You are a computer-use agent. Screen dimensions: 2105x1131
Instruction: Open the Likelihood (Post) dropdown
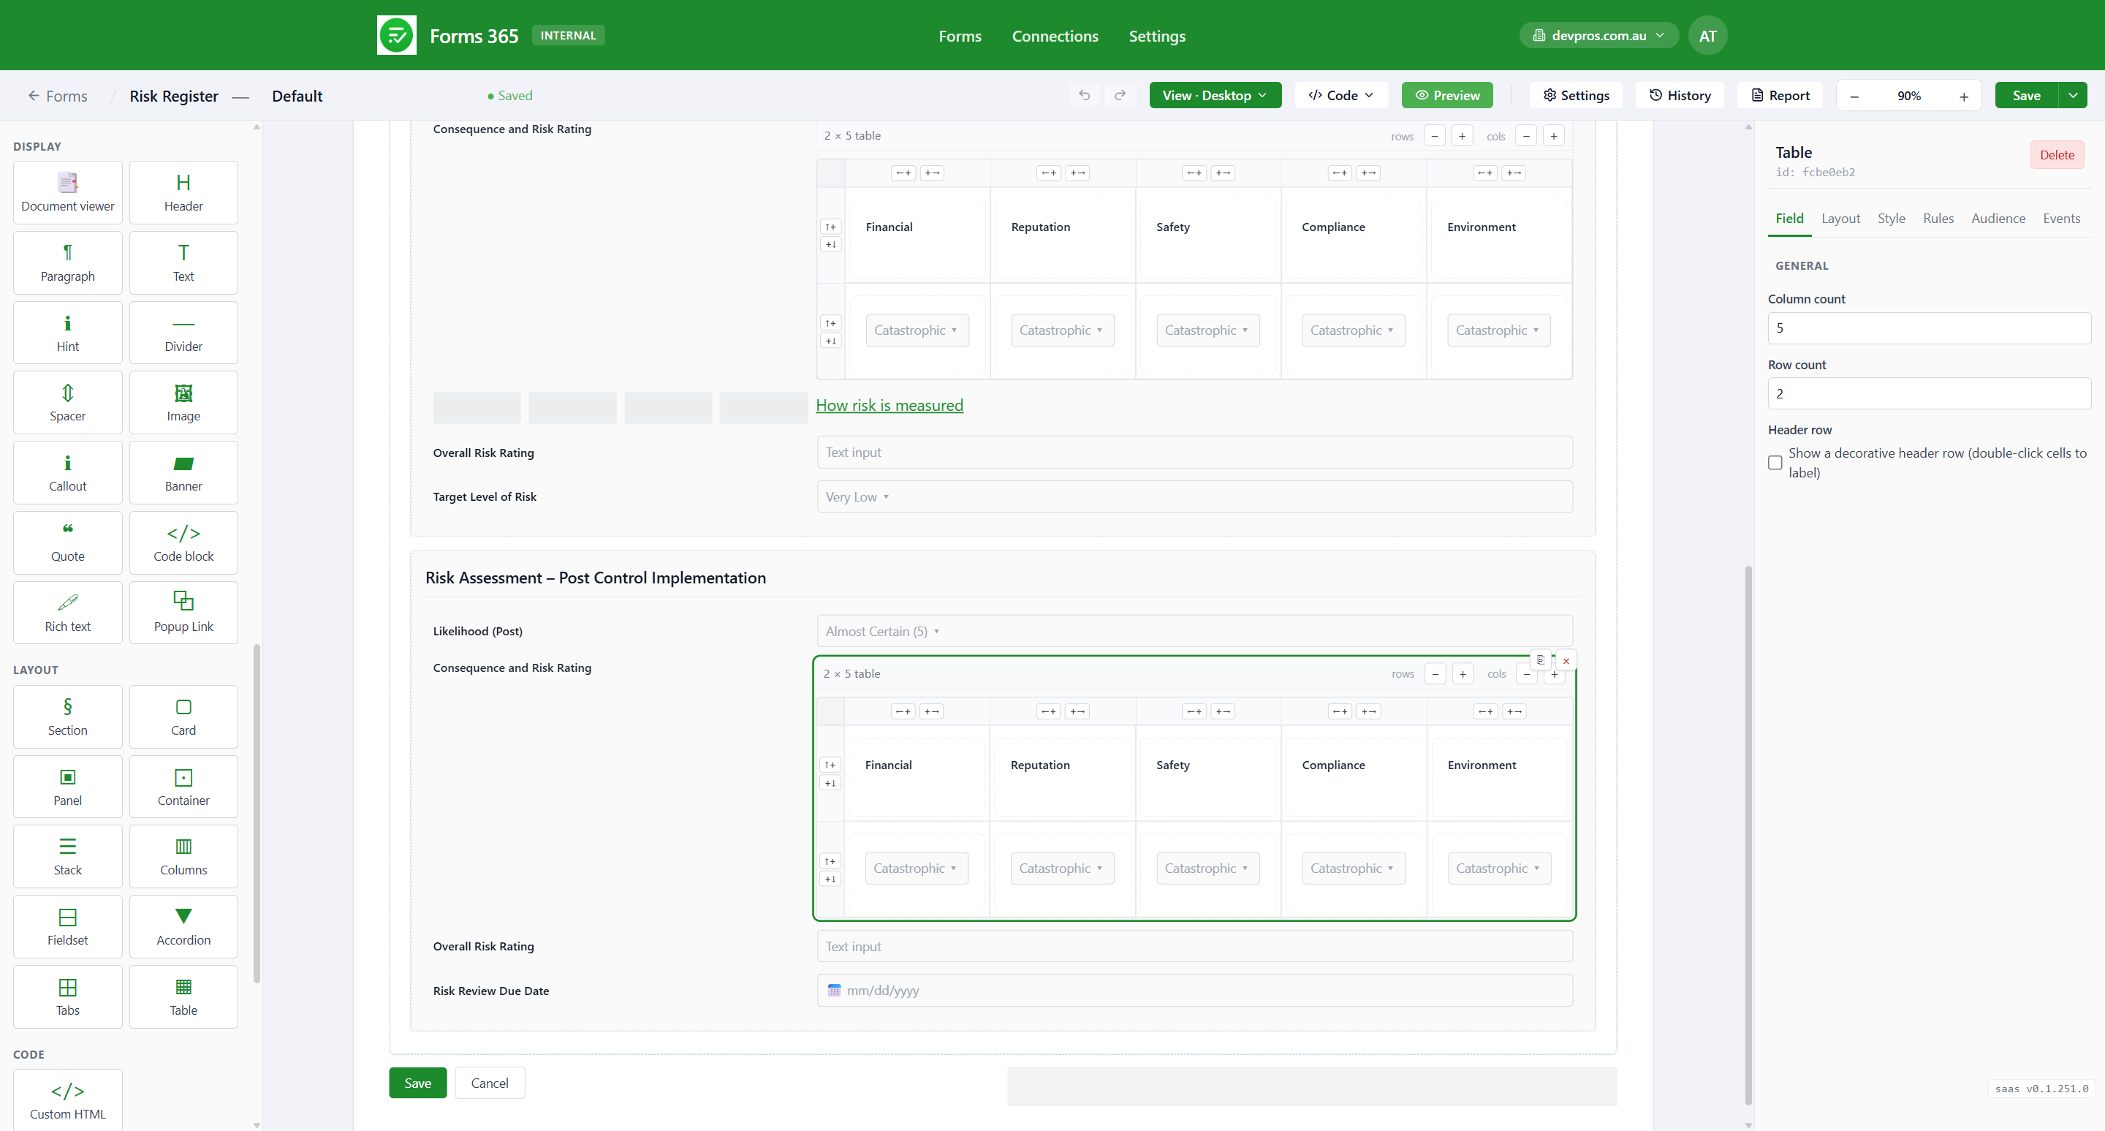tap(1195, 631)
